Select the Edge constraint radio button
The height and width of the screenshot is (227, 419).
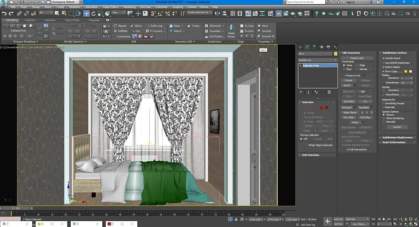point(357,65)
